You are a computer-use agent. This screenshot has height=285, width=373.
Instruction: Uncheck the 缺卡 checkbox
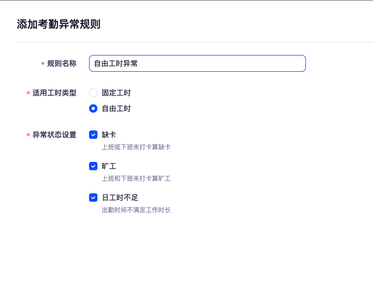(x=93, y=135)
